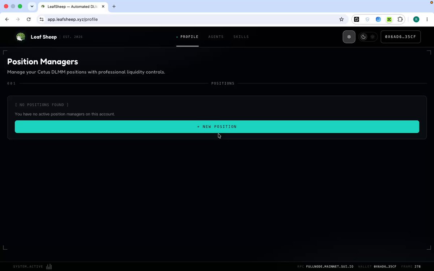Open the Chrome profile avatar R
This screenshot has width=434, height=271.
pos(416,20)
